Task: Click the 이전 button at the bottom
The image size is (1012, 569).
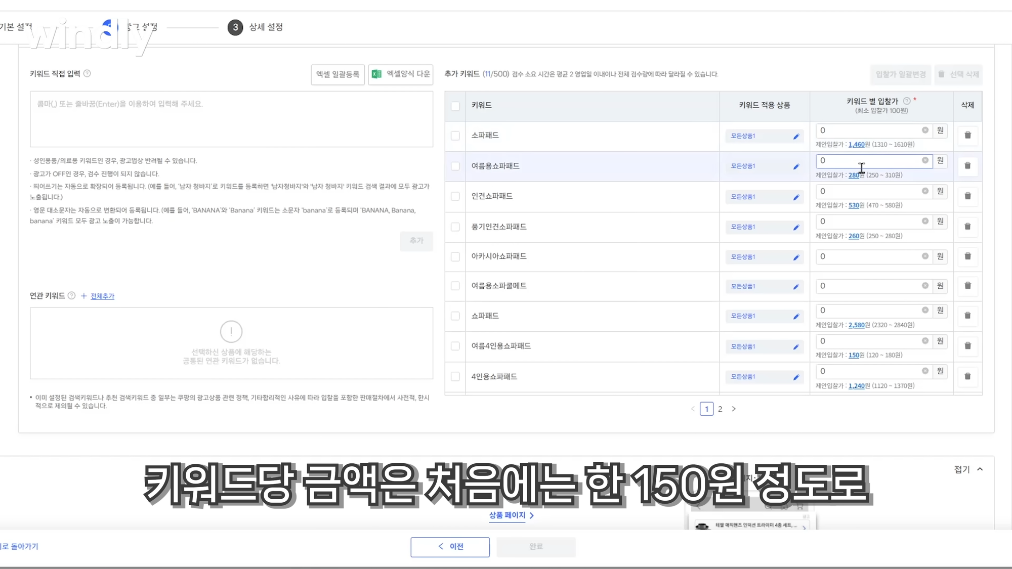Action: tap(450, 547)
